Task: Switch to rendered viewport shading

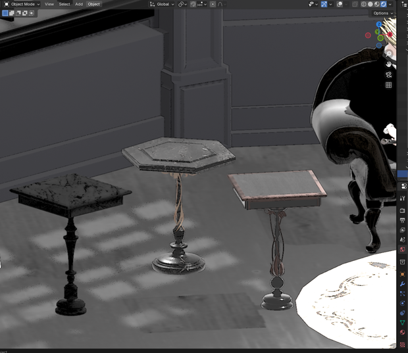Action: point(384,4)
